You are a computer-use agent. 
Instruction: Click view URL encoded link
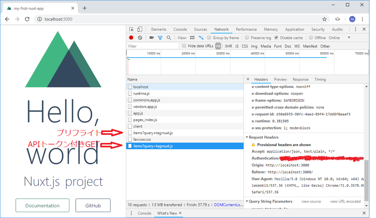click(345, 201)
